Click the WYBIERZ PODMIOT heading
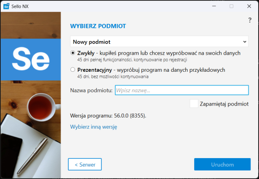259x179 pixels. (98, 26)
